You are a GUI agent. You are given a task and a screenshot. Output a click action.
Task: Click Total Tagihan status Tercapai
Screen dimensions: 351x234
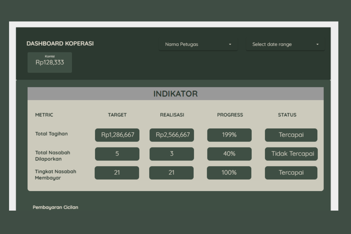coord(291,135)
